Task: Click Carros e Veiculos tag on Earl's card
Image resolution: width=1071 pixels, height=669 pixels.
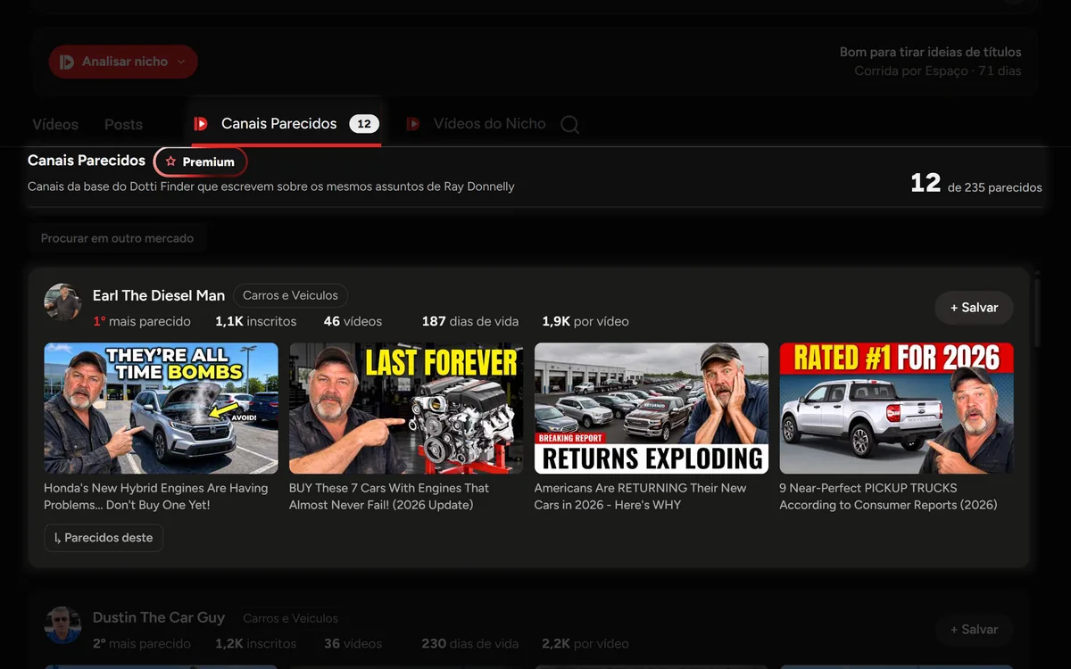Action: coord(291,295)
